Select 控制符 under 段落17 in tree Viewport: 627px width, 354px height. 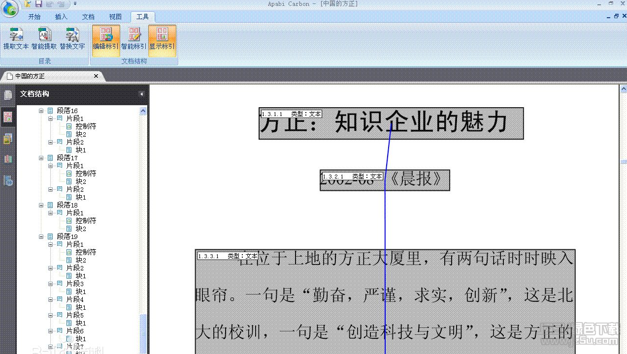click(86, 174)
